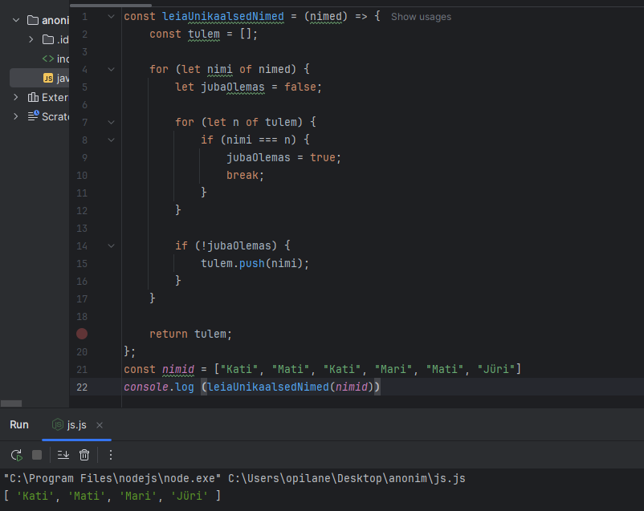The image size is (644, 511).
Task: Click the Show usages inlay hint
Action: tap(421, 17)
